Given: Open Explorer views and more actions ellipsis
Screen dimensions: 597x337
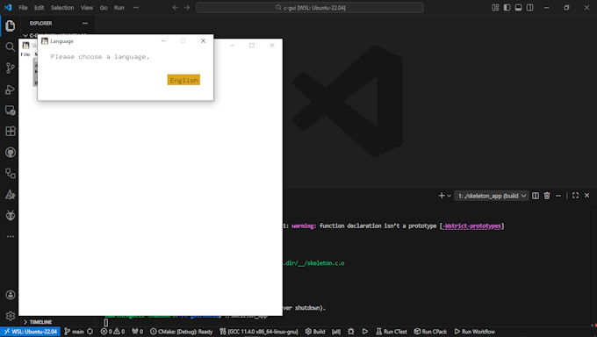Looking at the screenshot, I should click(85, 23).
